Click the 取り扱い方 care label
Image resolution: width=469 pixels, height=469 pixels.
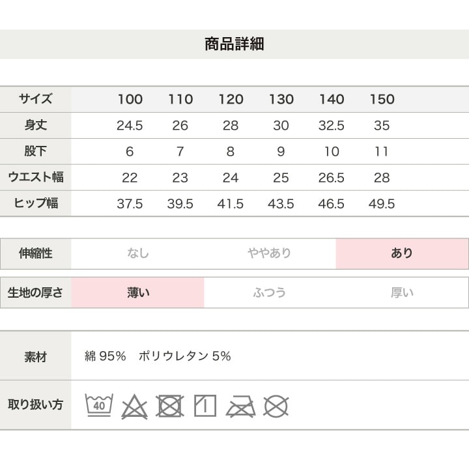click(36, 405)
